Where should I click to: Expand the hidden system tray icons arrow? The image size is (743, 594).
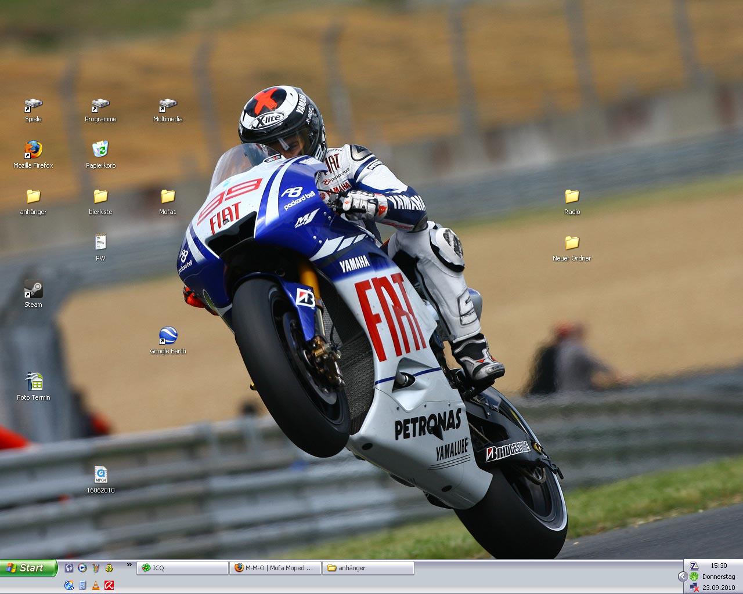pos(683,577)
